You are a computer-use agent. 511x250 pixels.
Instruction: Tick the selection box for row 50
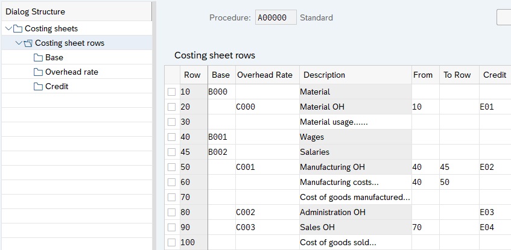coord(172,167)
